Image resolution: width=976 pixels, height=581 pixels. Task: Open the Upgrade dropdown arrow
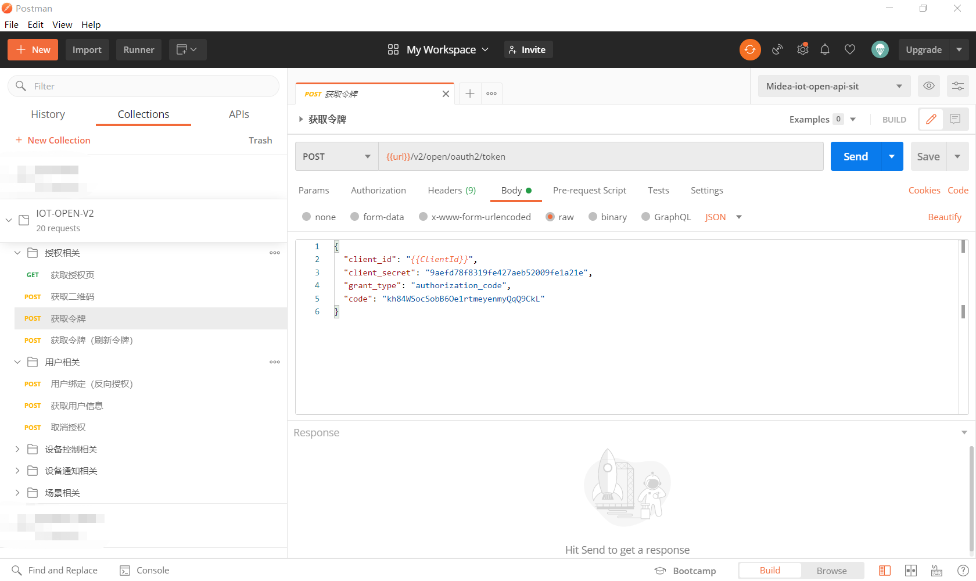click(959, 49)
